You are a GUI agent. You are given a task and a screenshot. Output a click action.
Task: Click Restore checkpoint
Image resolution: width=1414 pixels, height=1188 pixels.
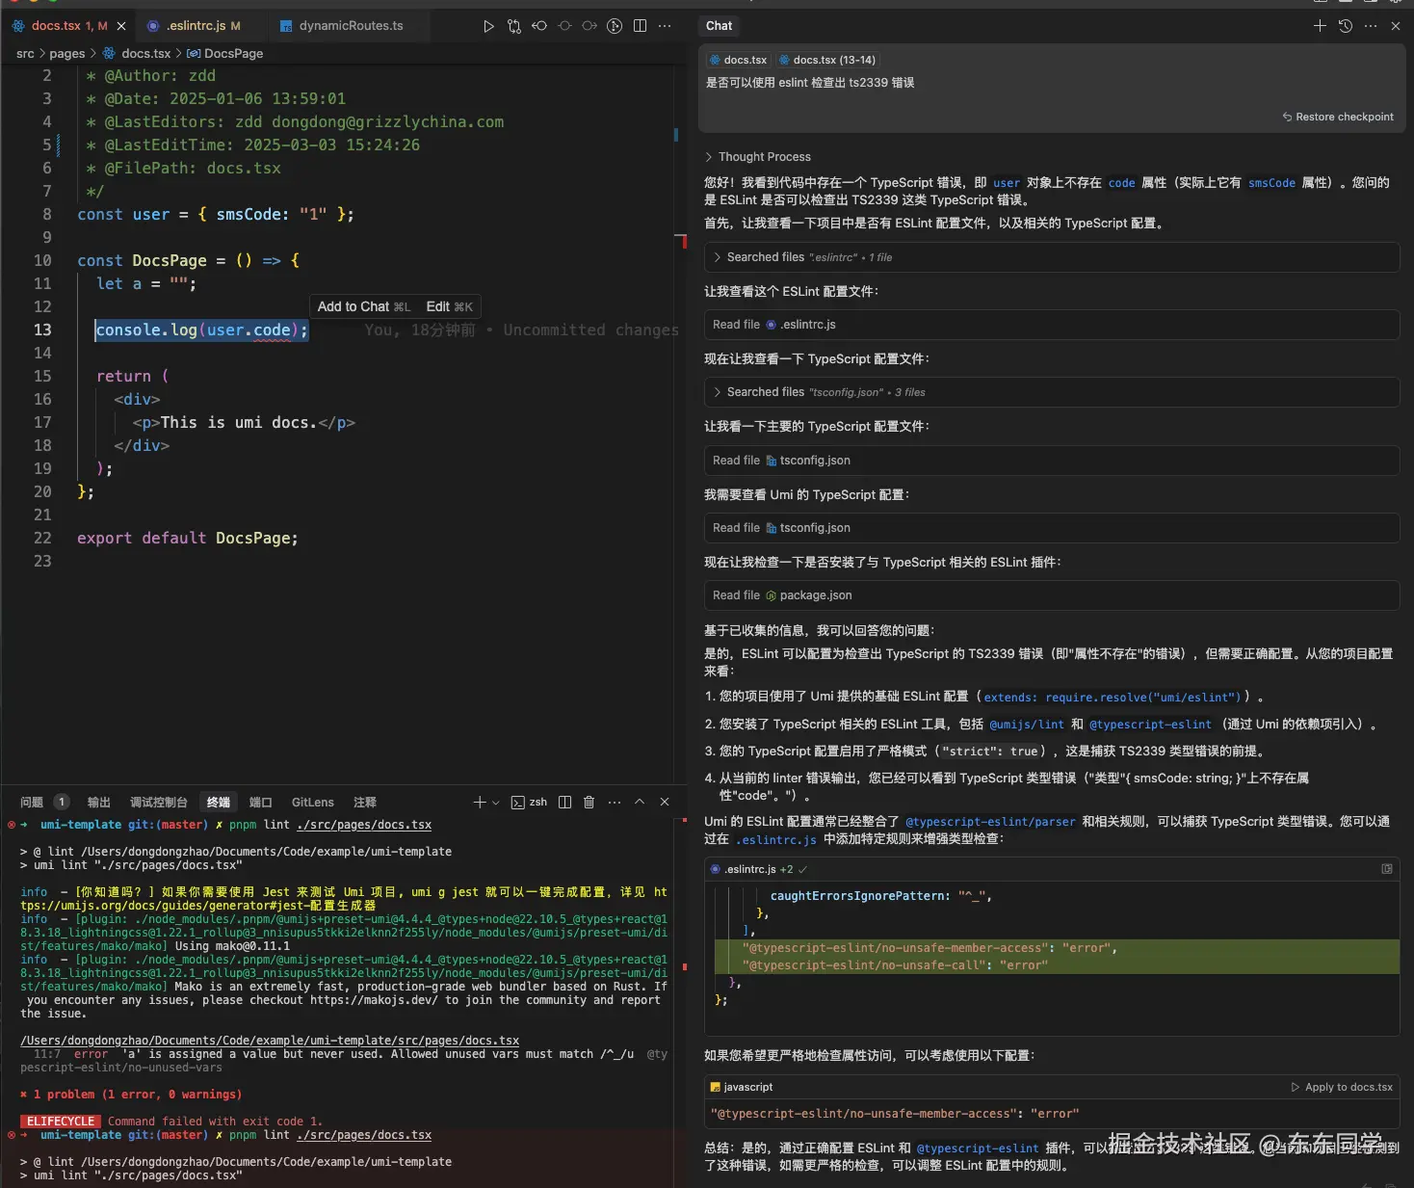pyautogui.click(x=1338, y=117)
